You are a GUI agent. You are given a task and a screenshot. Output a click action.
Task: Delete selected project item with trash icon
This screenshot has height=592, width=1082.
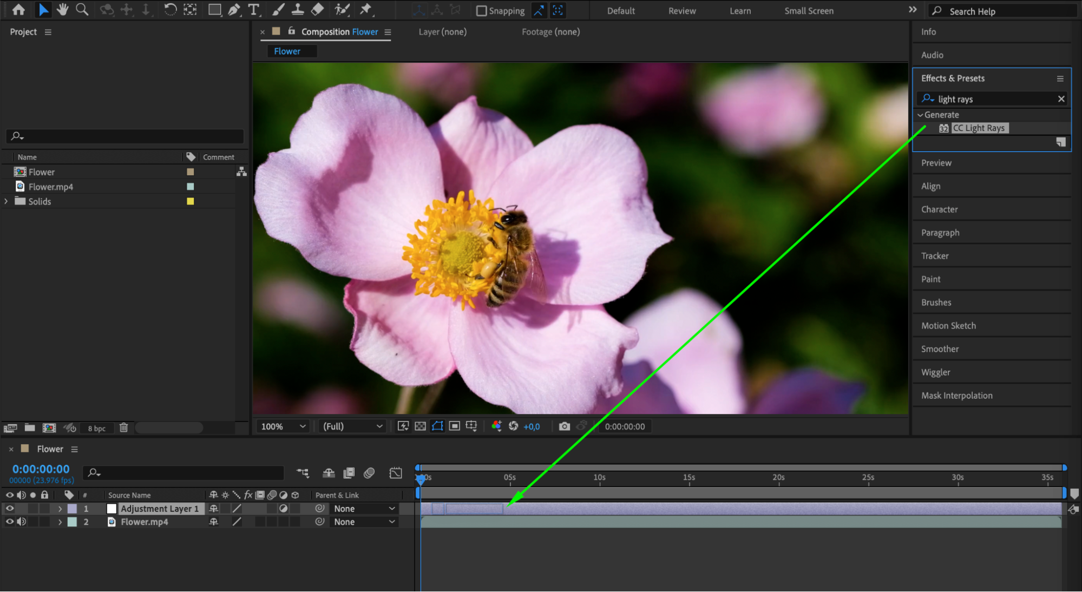coord(123,427)
